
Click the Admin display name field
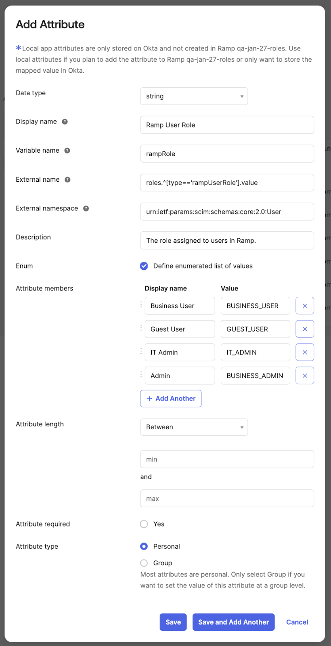click(180, 375)
